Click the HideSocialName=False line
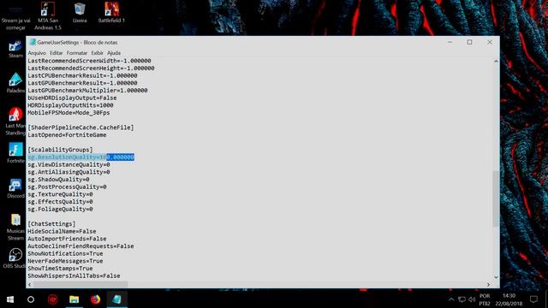This screenshot has width=548, height=308. [x=62, y=231]
